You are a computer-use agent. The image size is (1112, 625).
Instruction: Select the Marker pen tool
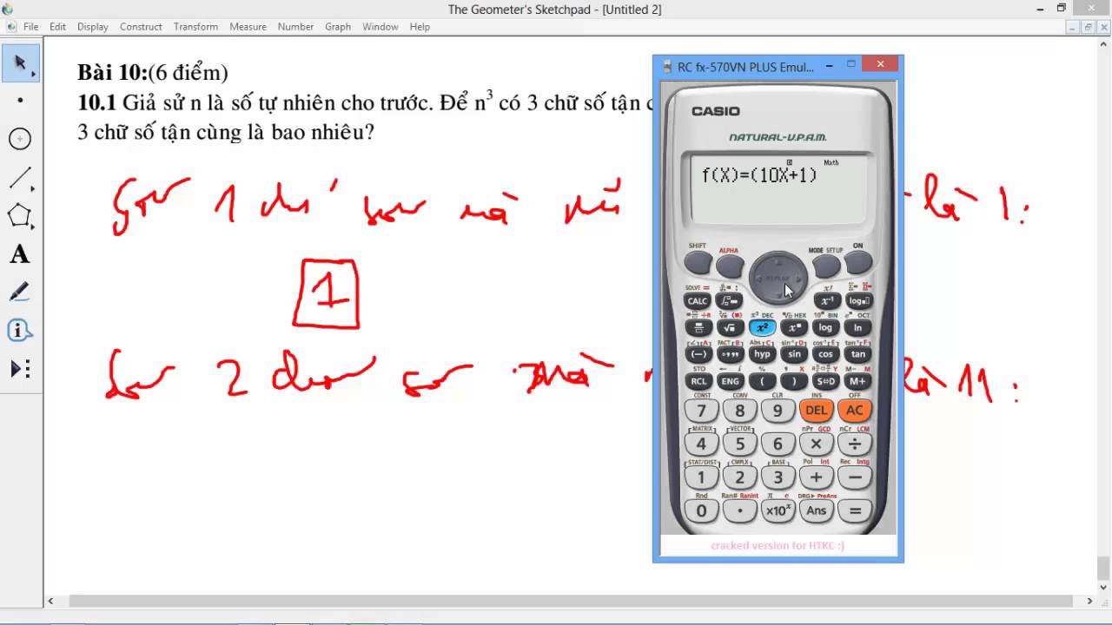[20, 292]
